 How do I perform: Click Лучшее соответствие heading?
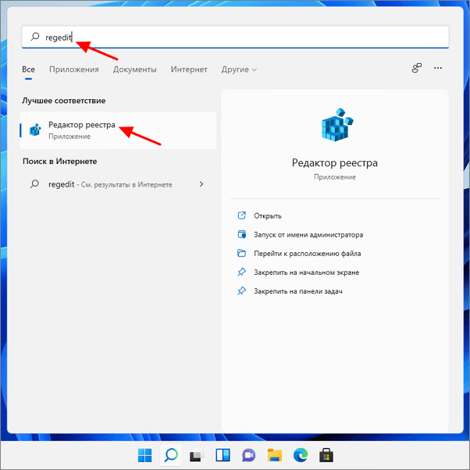pyautogui.click(x=63, y=101)
